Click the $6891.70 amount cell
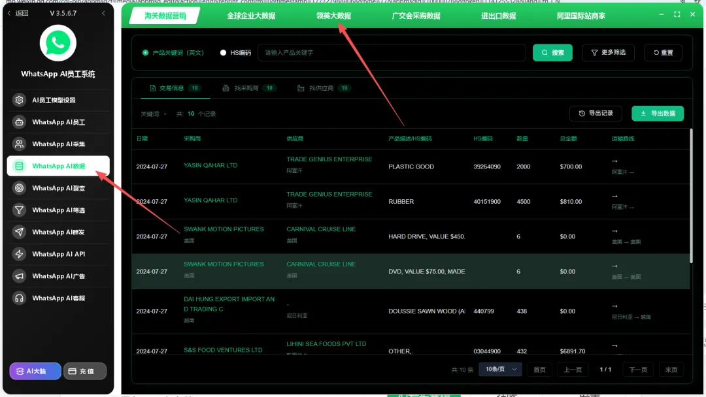This screenshot has height=397, width=706. tap(572, 351)
